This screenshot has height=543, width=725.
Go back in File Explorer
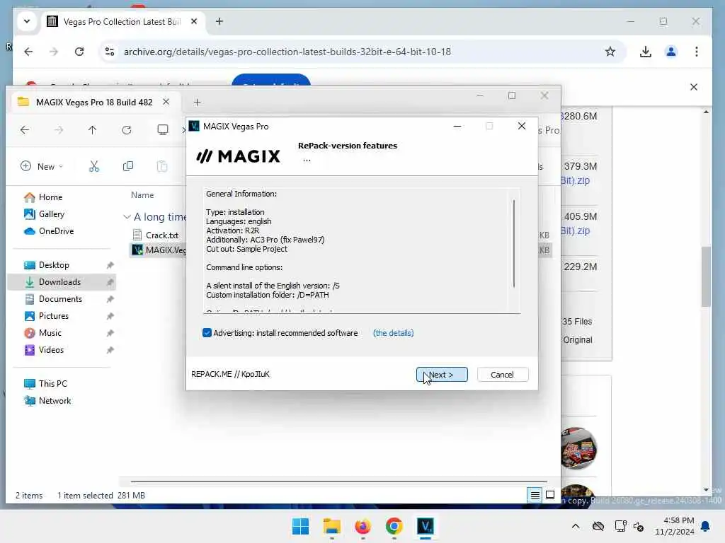click(25, 130)
